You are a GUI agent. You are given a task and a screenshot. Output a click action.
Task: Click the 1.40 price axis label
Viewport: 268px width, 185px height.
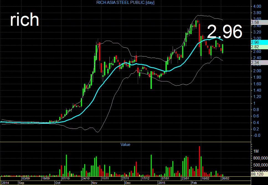(x=257, y=90)
